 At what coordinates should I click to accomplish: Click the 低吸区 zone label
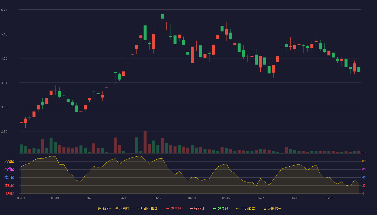coord(9,193)
